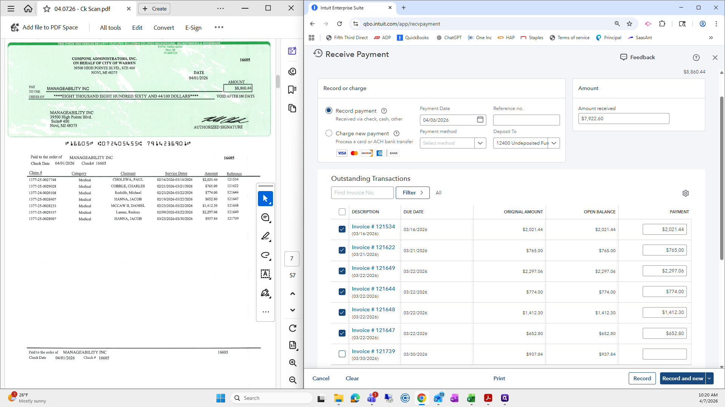Open the Acrobat bookmarks panel icon

(292, 90)
